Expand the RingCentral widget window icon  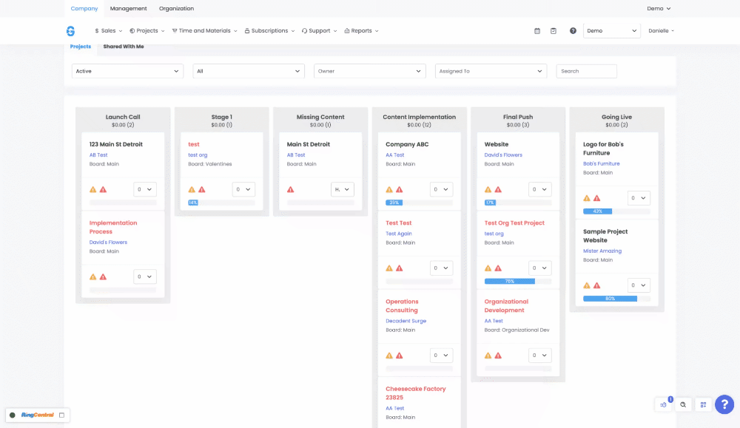click(x=62, y=415)
